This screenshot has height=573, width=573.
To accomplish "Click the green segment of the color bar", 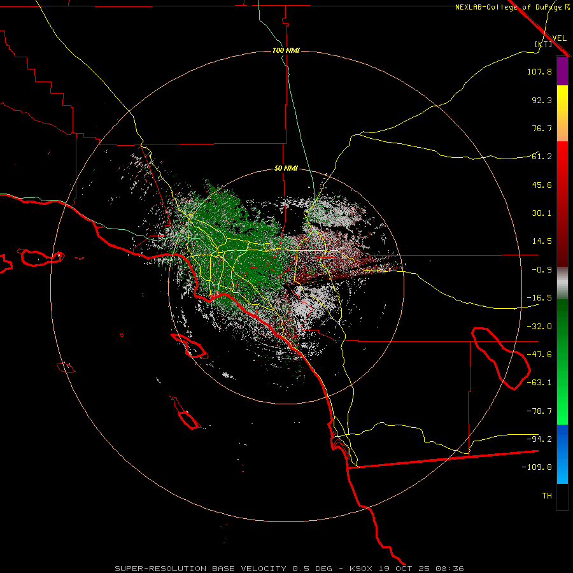I will (x=562, y=362).
